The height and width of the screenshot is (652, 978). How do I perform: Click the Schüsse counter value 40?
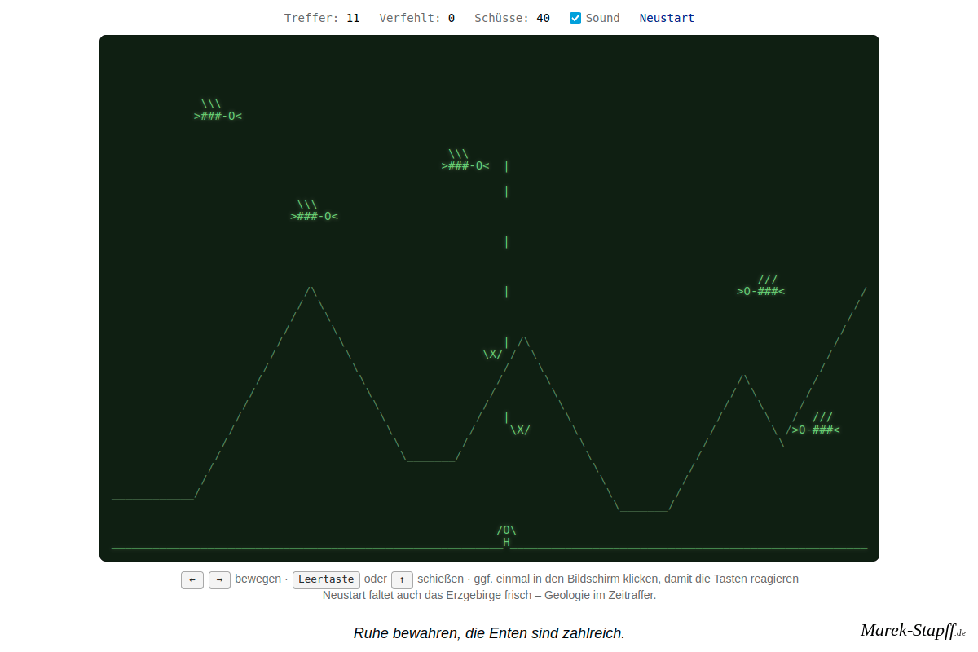click(x=543, y=18)
